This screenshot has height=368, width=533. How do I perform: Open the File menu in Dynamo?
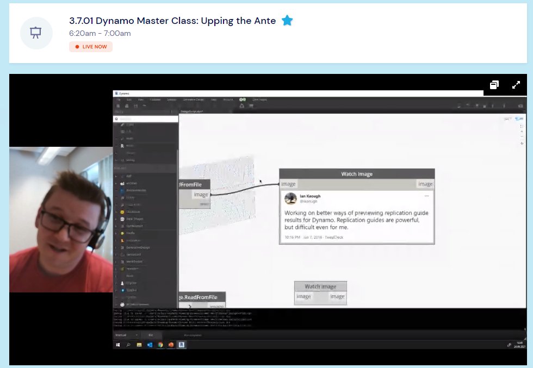click(x=119, y=99)
